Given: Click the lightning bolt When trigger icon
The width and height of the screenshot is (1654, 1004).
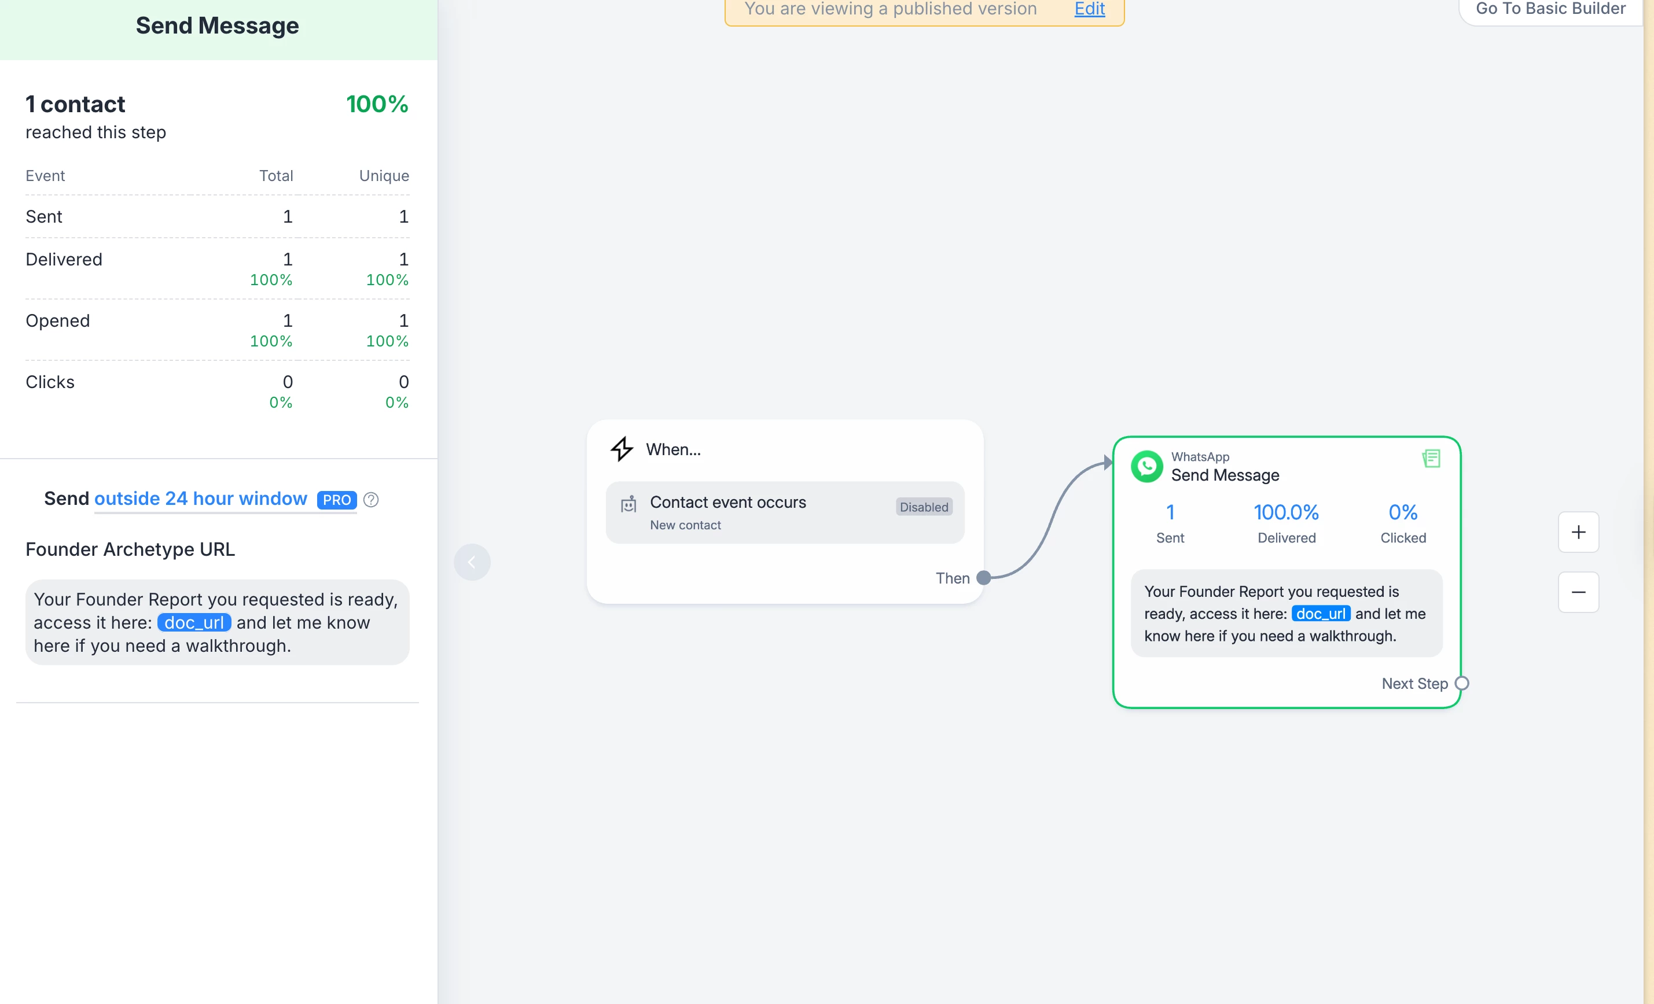Looking at the screenshot, I should coord(622,449).
